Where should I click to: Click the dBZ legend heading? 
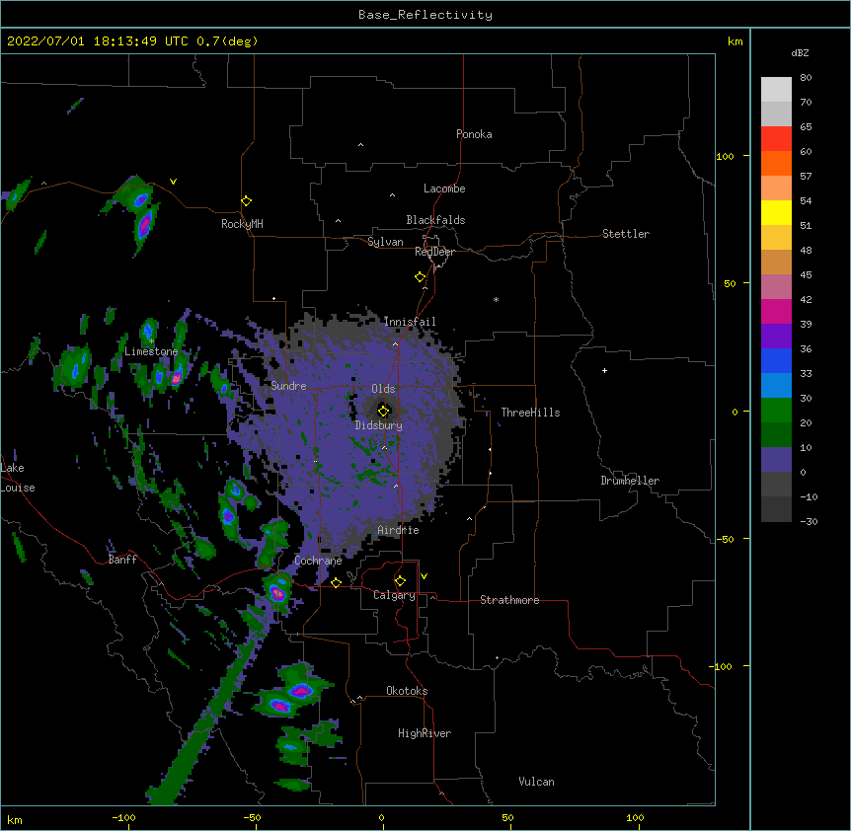coord(800,52)
